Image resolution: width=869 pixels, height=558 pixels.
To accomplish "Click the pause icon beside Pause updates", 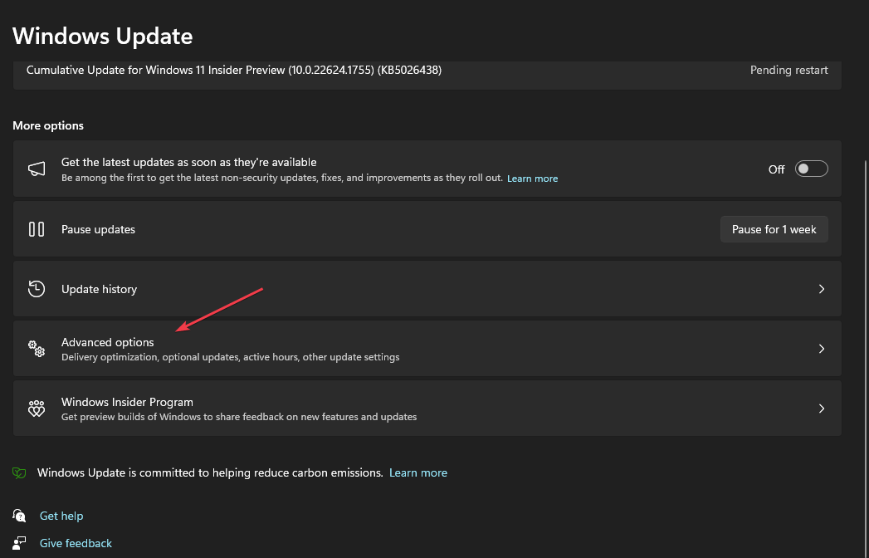I will pos(37,229).
